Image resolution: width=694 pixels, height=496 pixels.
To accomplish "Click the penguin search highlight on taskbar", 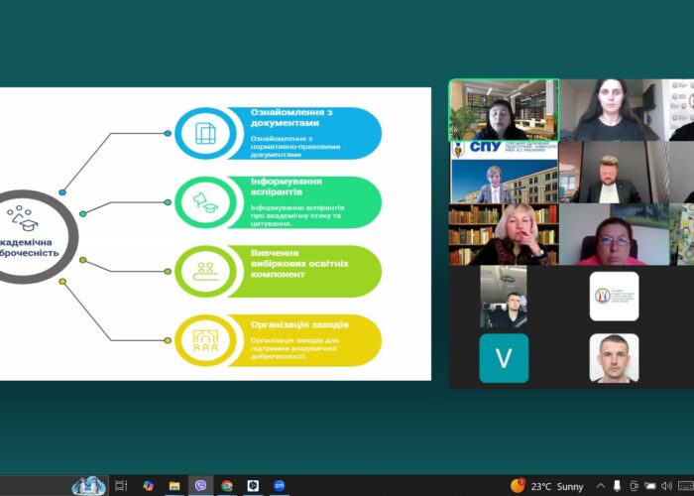I will (88, 485).
